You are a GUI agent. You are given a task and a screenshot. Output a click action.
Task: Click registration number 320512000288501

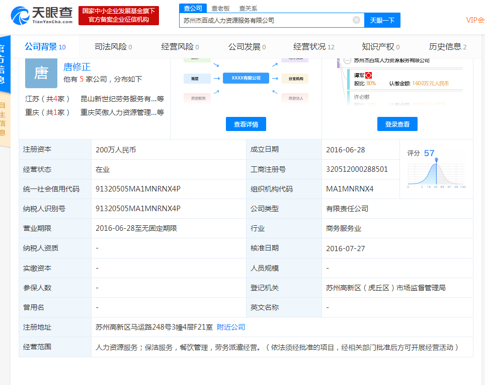click(357, 169)
